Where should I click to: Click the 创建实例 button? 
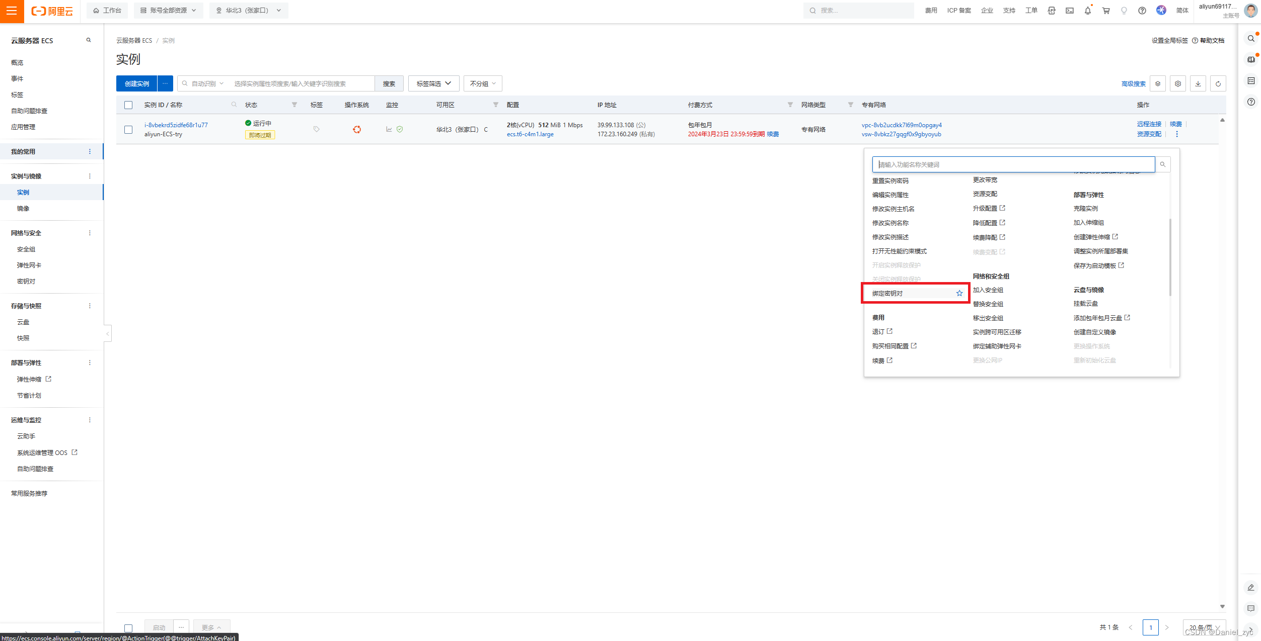click(x=136, y=83)
